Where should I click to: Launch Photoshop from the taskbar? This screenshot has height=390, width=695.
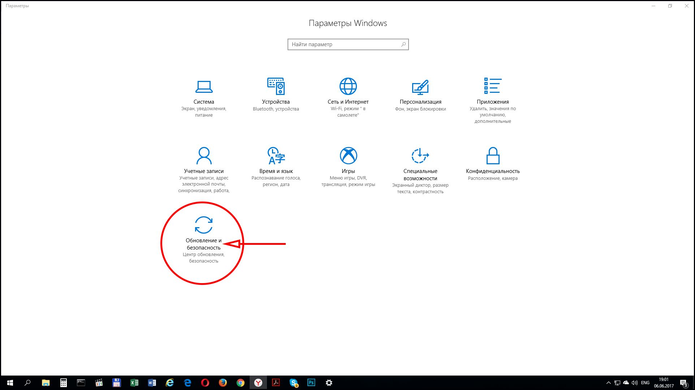[311, 383]
